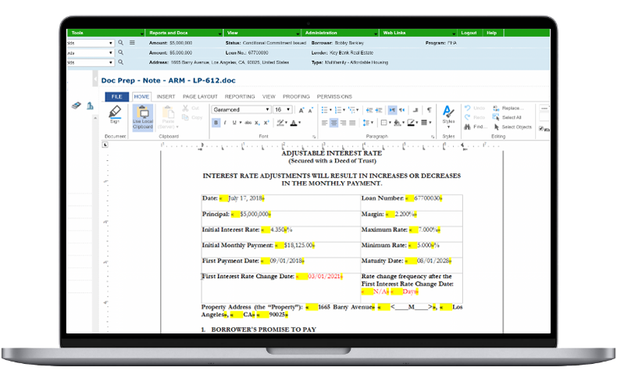Click the Select All button
Screen dimensions: 617x385
click(x=507, y=117)
